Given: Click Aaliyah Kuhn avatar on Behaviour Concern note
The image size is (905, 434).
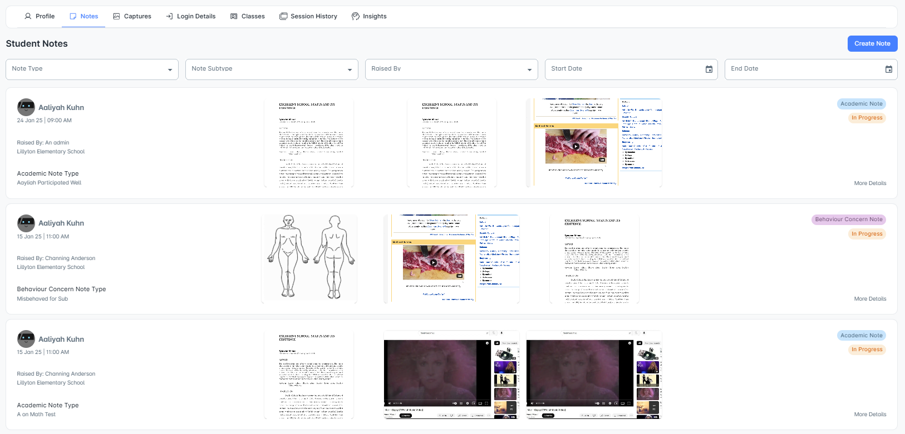Looking at the screenshot, I should click(x=26, y=223).
